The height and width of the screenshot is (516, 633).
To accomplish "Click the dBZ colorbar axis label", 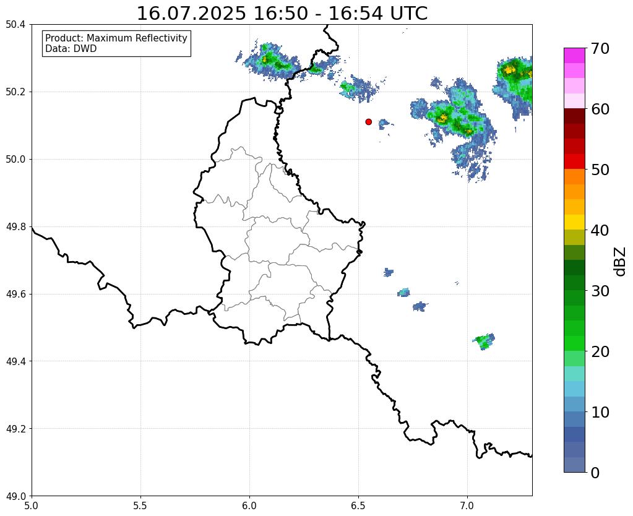I will 621,262.
